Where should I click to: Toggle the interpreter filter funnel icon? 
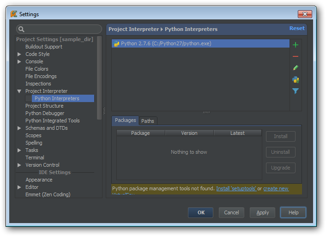click(296, 91)
